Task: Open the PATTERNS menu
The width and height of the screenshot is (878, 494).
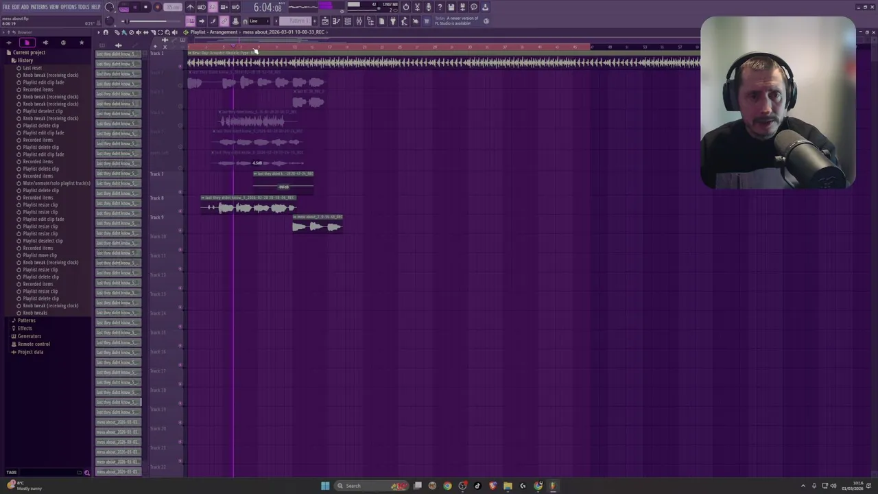Action: point(39,7)
